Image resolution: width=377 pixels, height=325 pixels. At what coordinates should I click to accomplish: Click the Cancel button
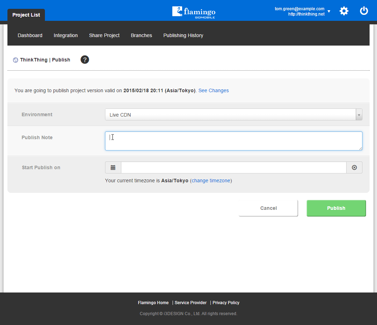pos(268,208)
